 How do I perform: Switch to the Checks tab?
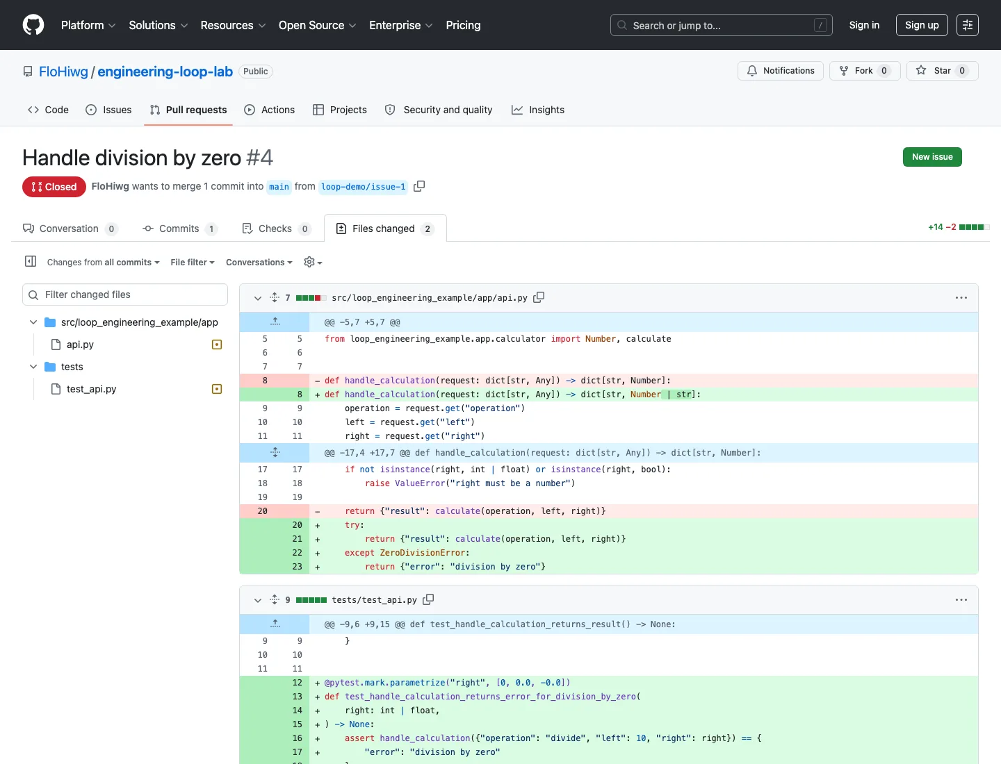point(276,229)
